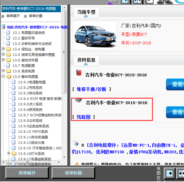Expand the 13.9.16灯光系统 subfolder
Viewport: 184px width, 182px height.
[9, 153]
